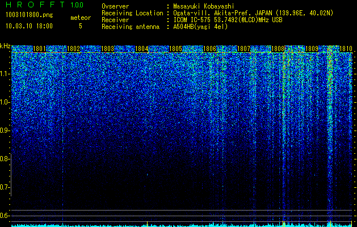Viewport: 357px width, 227px height.
Task: Click the Ovserver label
Action: point(115,6)
